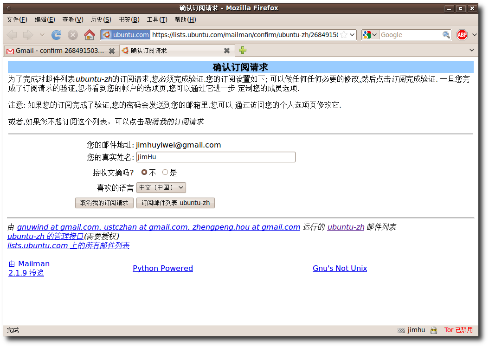Click the Google search box
Screen dimensions: 489x347
click(x=411, y=35)
